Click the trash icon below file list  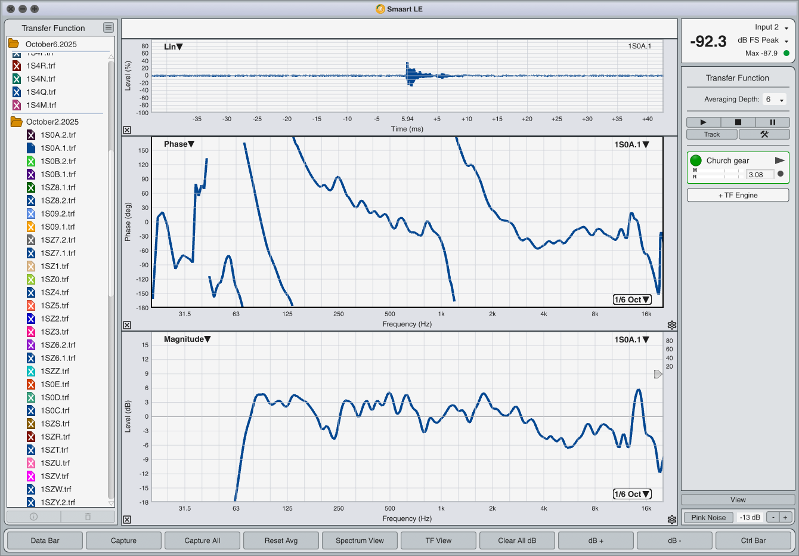[x=88, y=517]
